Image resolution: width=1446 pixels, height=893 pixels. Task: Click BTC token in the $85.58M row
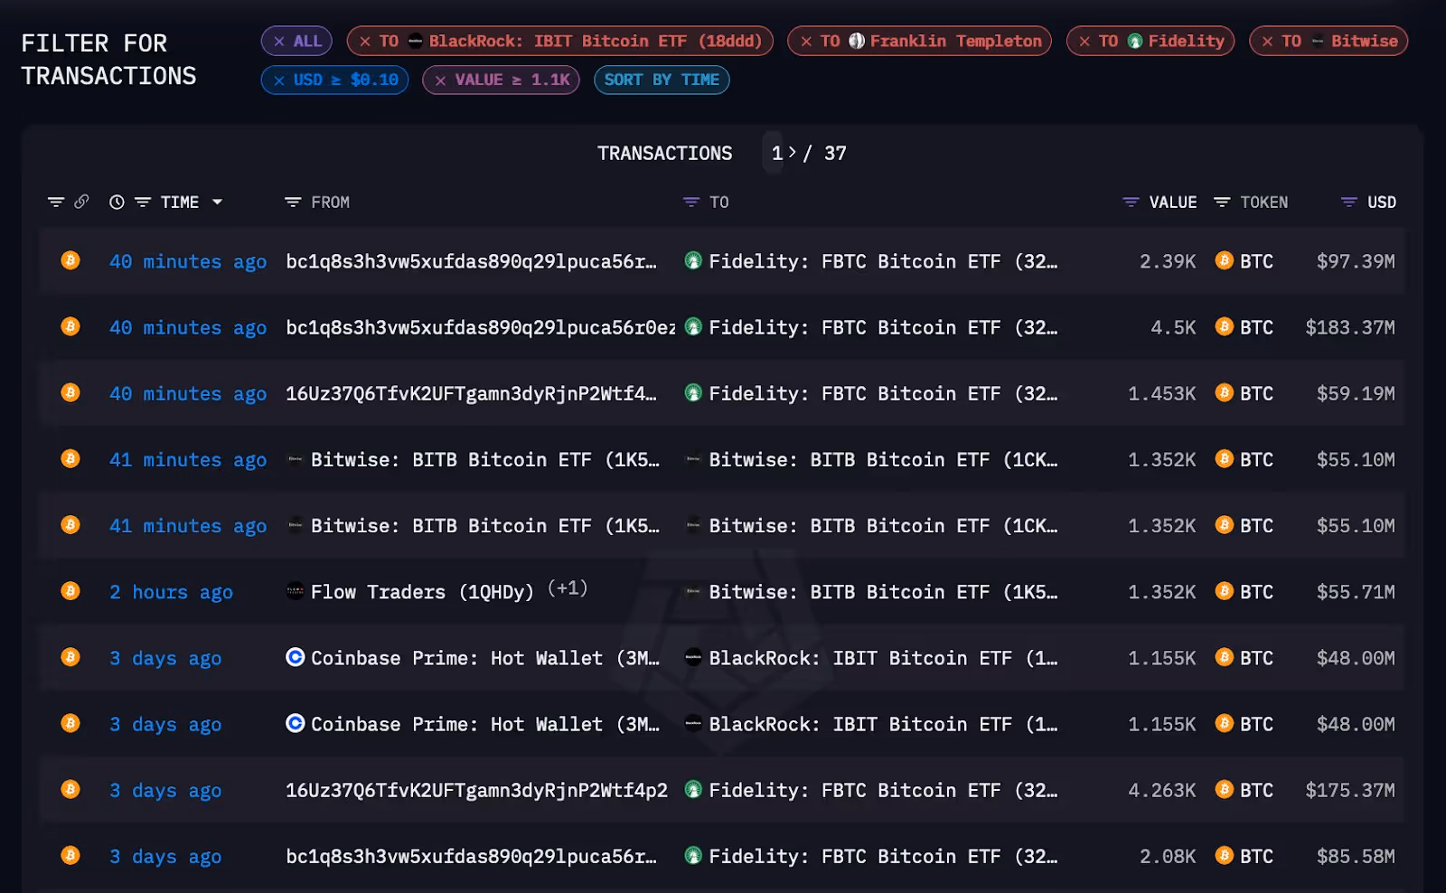[1256, 856]
